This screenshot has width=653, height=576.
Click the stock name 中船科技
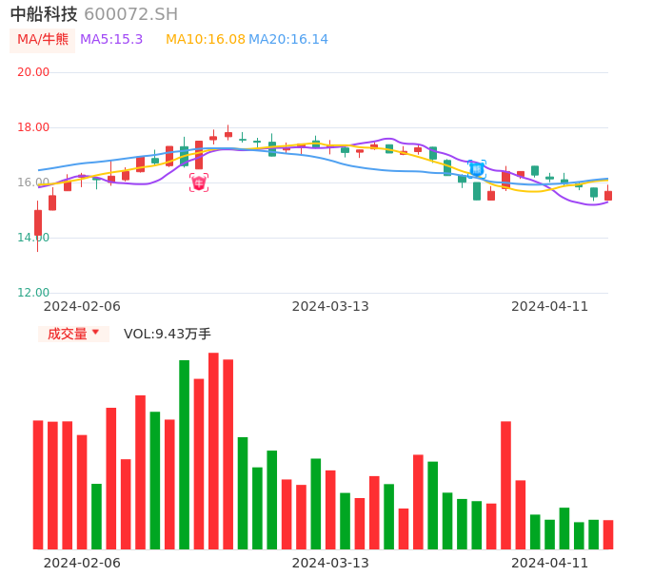(44, 14)
